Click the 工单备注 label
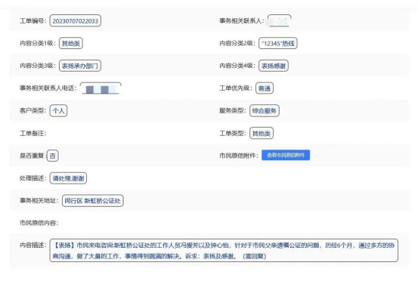Viewport: 418px width, 281px height. pyautogui.click(x=33, y=133)
